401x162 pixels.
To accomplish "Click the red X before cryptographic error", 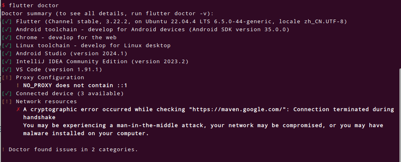I will click(18, 109).
